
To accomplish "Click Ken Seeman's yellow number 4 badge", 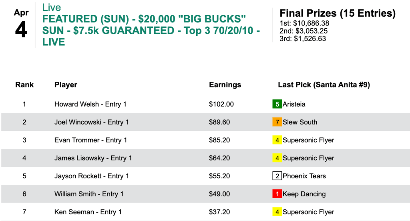I will click(x=277, y=212).
